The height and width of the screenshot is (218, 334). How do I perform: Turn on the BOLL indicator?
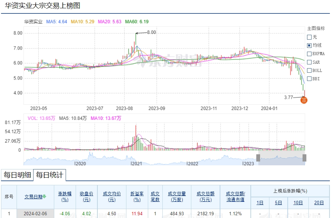(x=309, y=71)
